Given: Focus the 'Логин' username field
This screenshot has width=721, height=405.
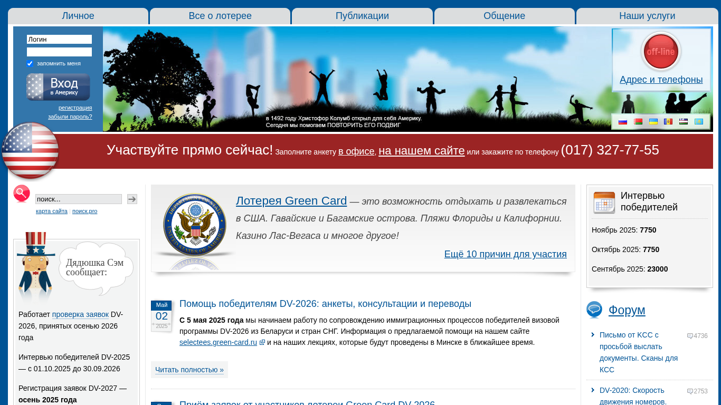Looking at the screenshot, I should click(59, 40).
